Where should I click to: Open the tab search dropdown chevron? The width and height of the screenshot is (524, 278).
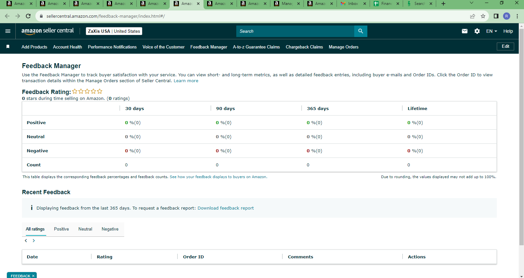pos(472,3)
